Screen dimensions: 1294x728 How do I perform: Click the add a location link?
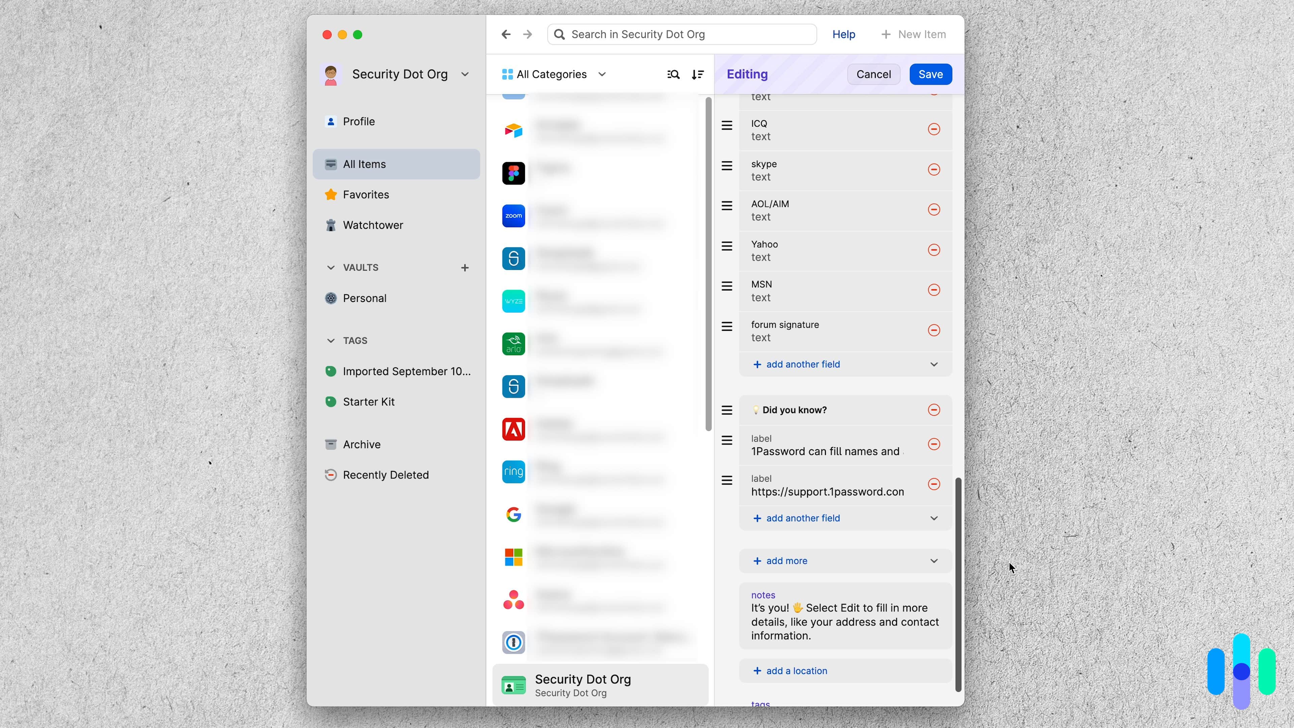coord(796,671)
